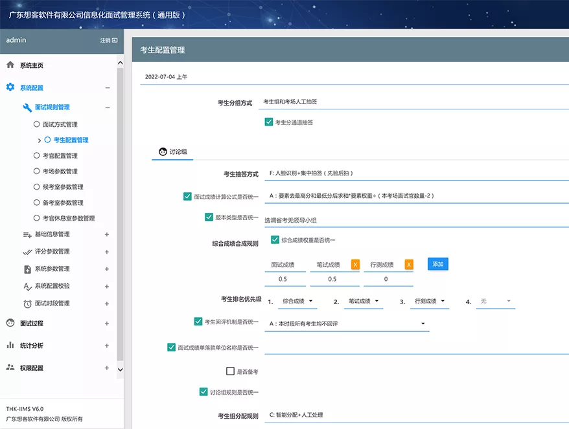Click the face icon on 讨论组 tab

point(163,152)
